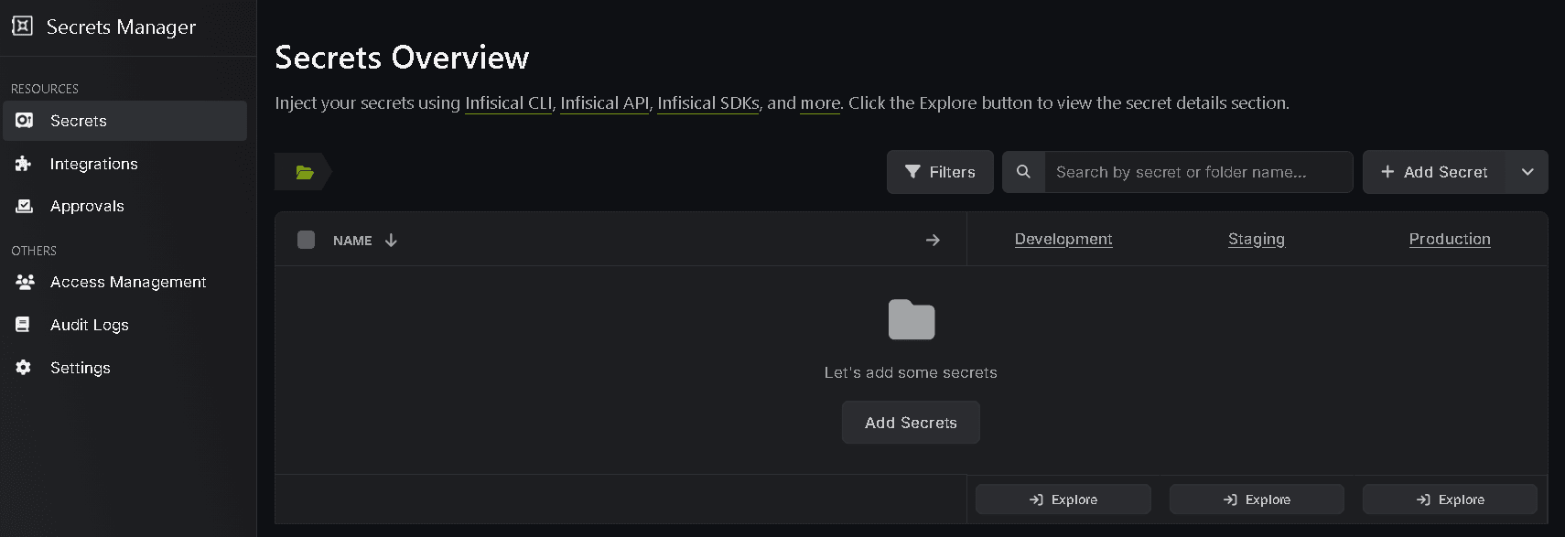Click the Staging environment column header
The image size is (1565, 537).
coord(1256,239)
